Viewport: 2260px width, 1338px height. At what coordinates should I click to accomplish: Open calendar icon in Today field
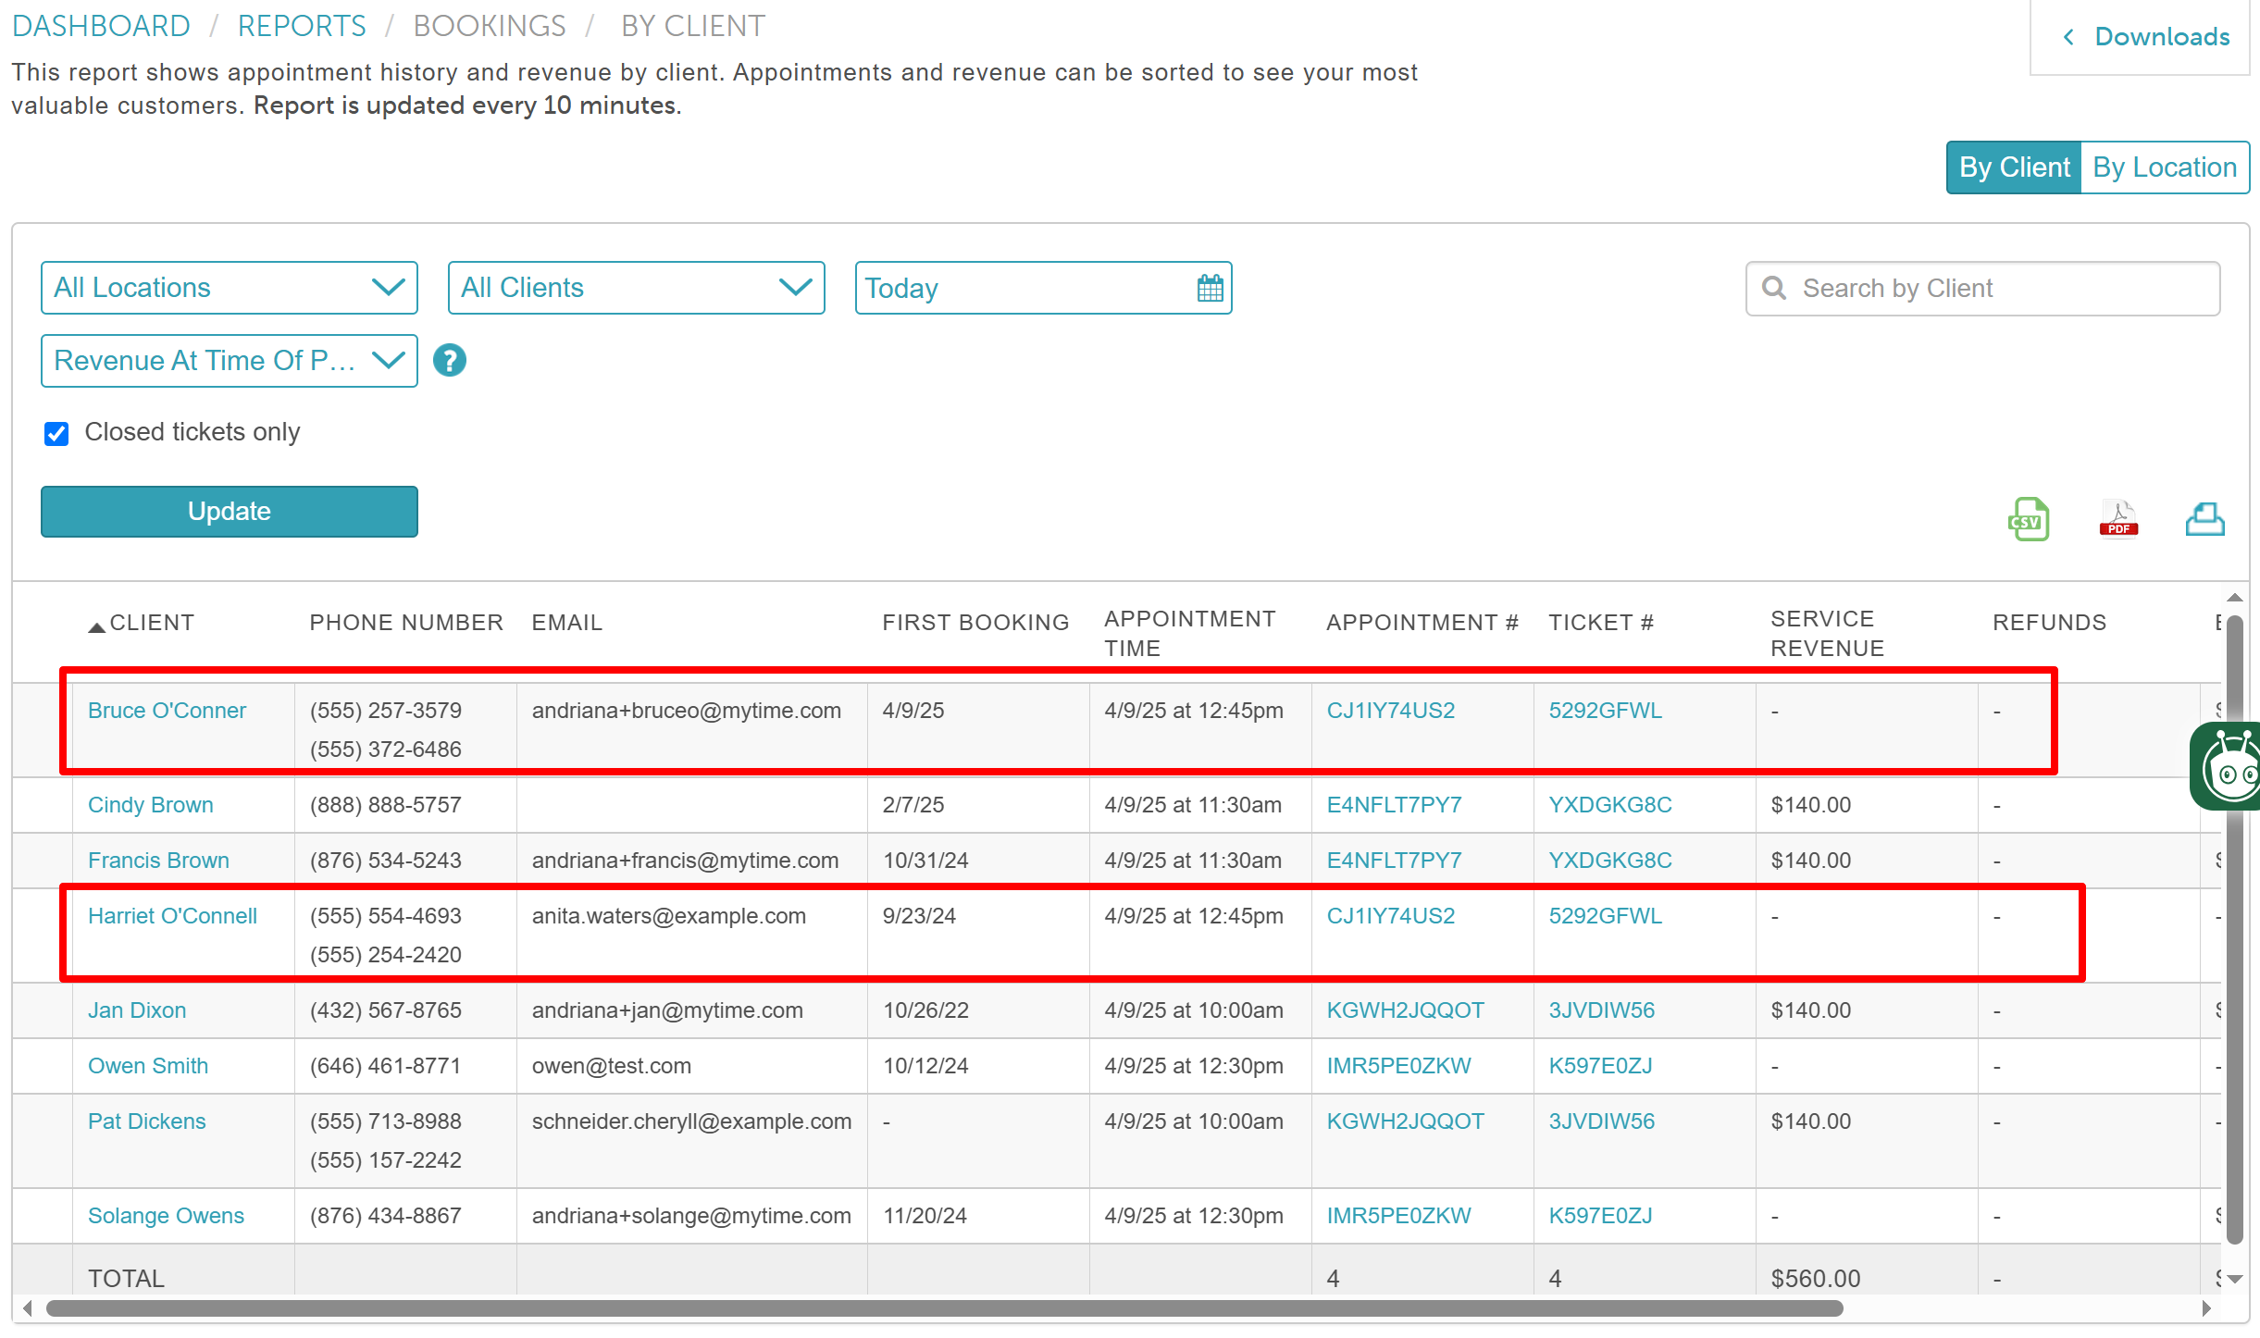1210,288
